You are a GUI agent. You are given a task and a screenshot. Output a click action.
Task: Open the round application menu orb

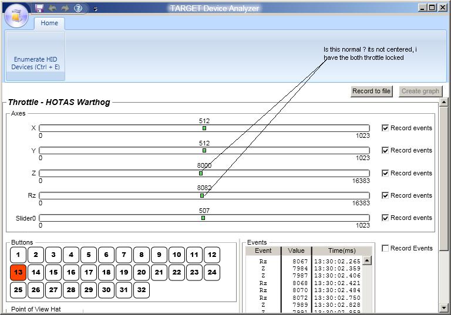(x=16, y=15)
